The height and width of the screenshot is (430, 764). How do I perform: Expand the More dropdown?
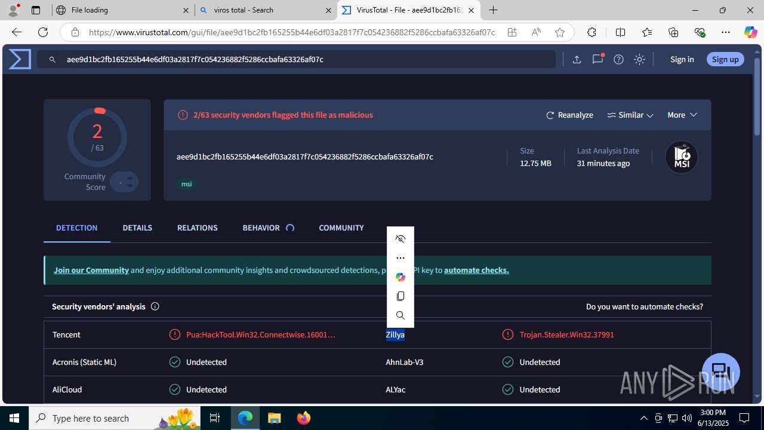pyautogui.click(x=682, y=115)
